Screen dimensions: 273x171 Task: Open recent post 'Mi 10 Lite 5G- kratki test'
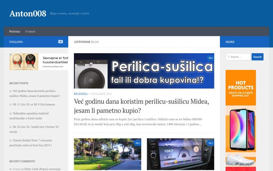[34, 129]
